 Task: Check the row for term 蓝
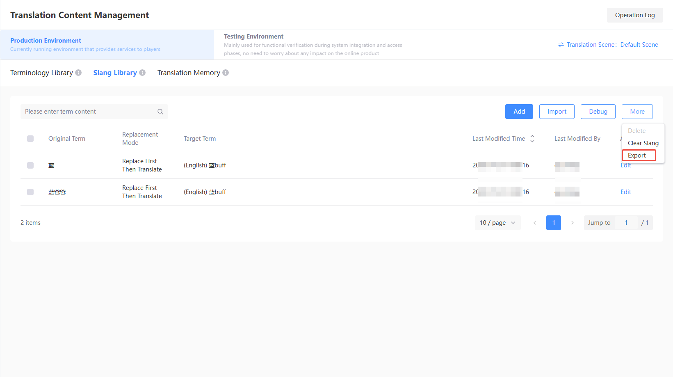30,165
